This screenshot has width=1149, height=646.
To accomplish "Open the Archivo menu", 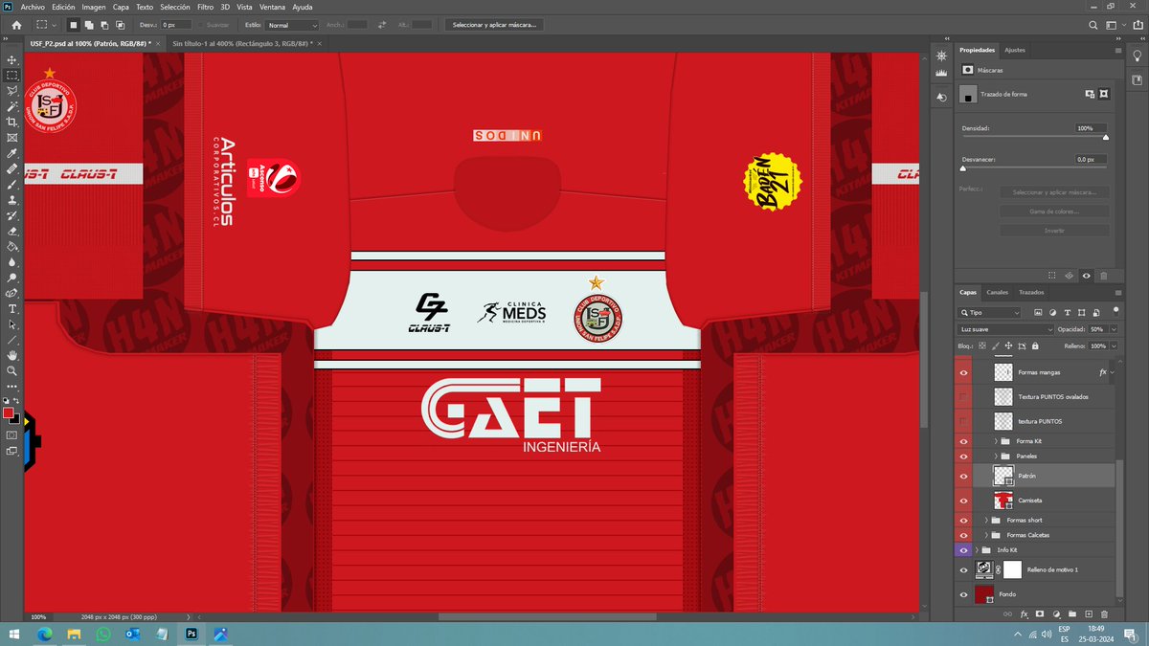I will pos(32,7).
